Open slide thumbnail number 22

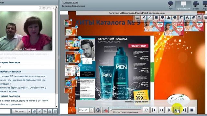(x=73, y=57)
